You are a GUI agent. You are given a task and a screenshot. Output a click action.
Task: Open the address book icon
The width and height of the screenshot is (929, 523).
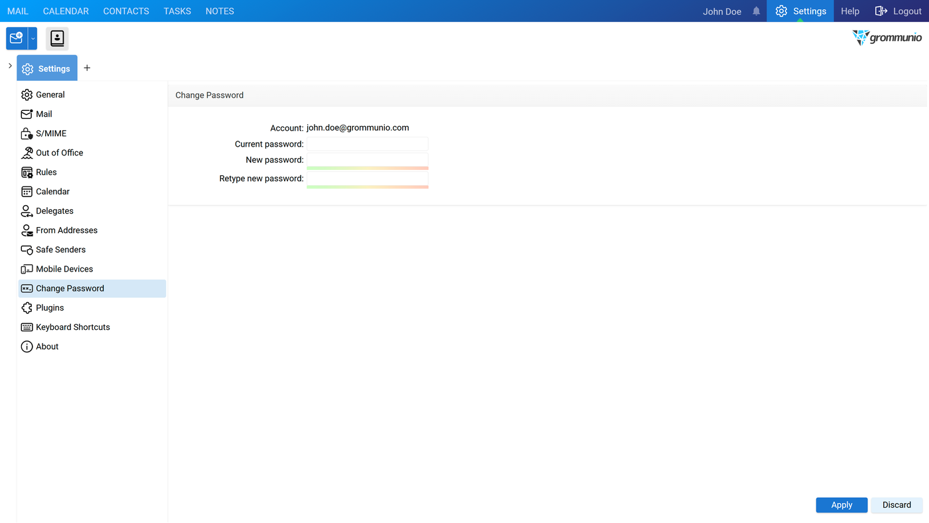pyautogui.click(x=57, y=38)
